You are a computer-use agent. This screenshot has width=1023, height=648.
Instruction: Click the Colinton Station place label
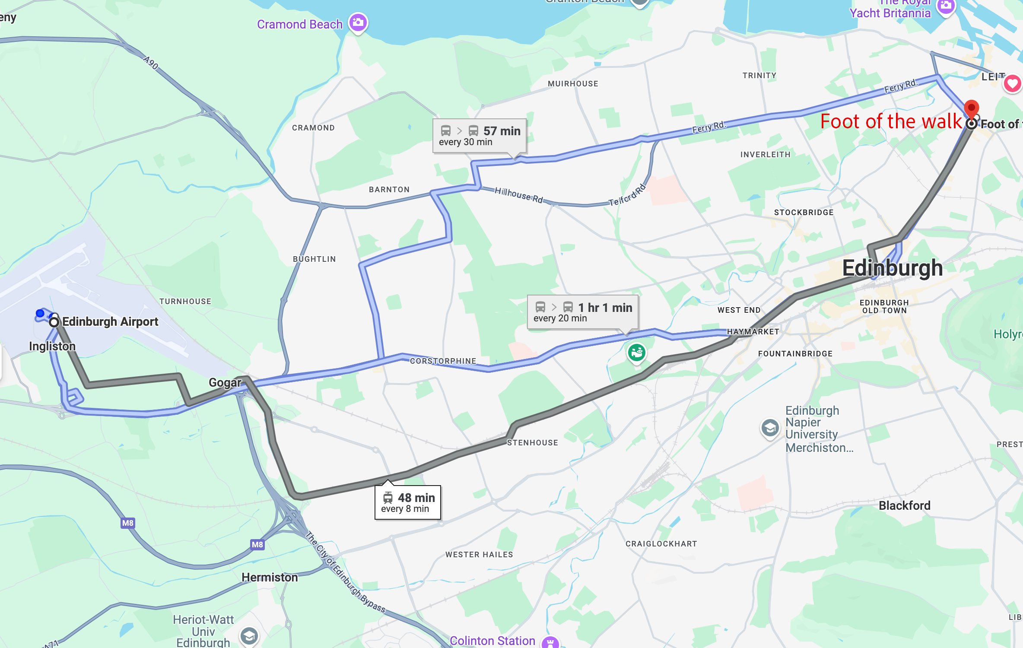click(x=492, y=641)
